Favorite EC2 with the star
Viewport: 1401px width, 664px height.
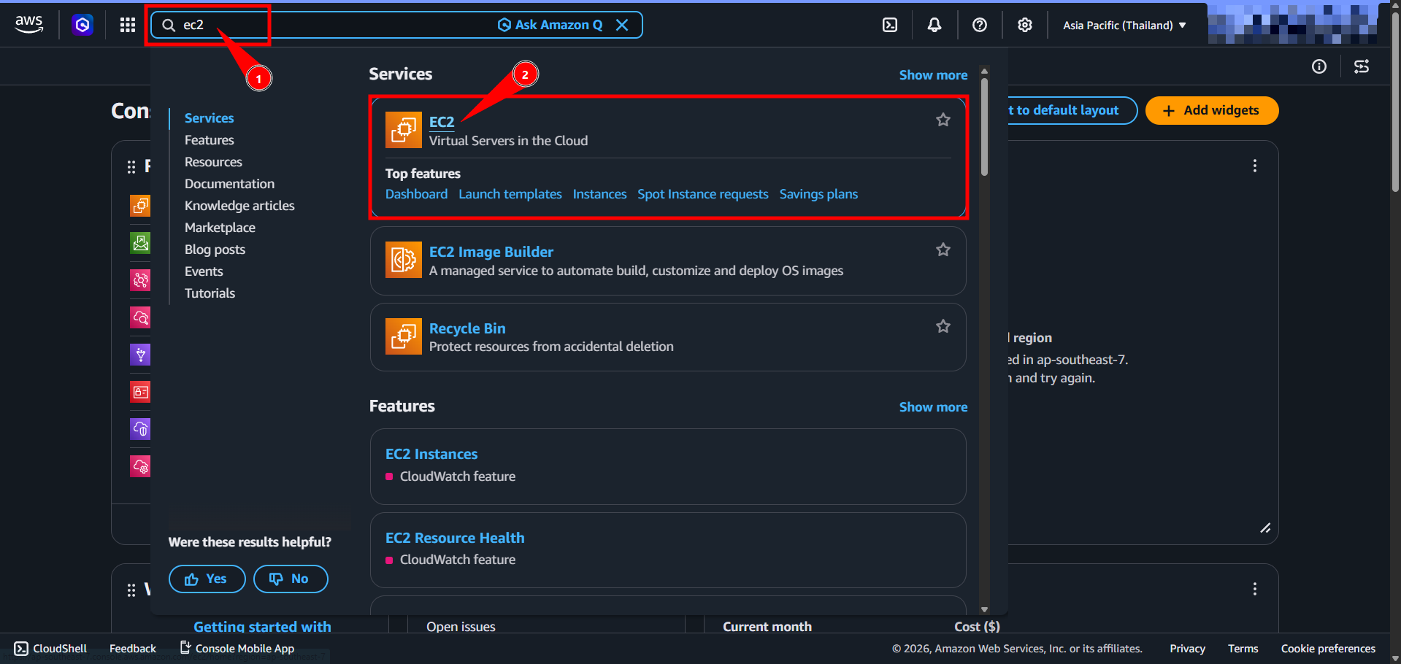click(943, 120)
